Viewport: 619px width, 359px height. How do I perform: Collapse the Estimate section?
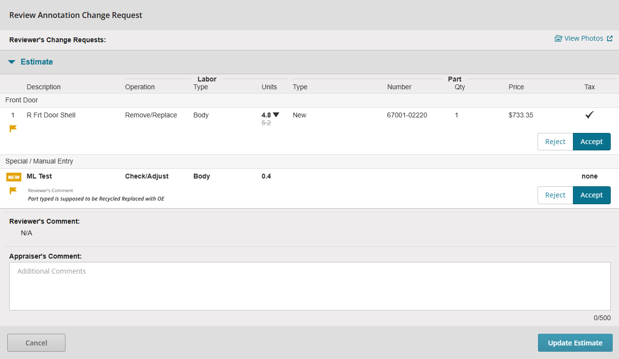pos(11,62)
